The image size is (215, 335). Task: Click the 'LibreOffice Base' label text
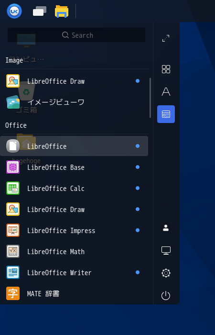pyautogui.click(x=56, y=167)
